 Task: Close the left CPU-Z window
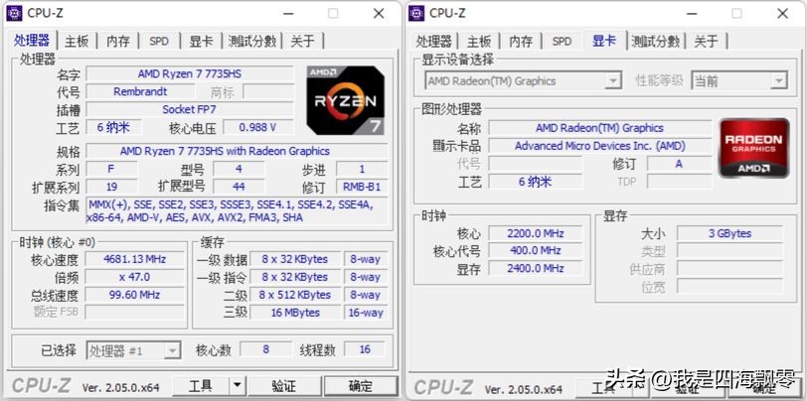379,13
